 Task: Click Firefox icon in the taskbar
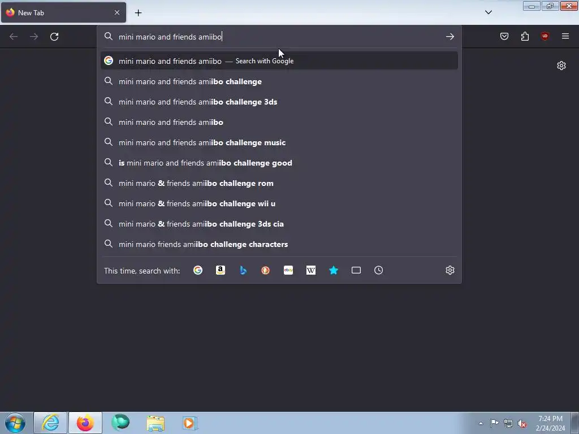pos(85,423)
